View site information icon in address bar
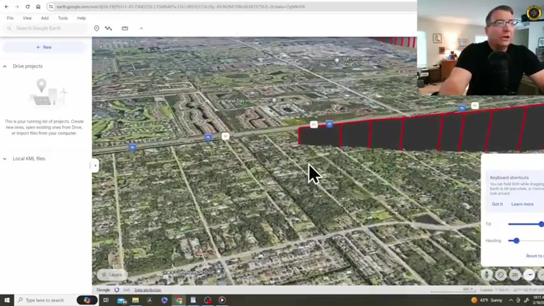 (51, 7)
